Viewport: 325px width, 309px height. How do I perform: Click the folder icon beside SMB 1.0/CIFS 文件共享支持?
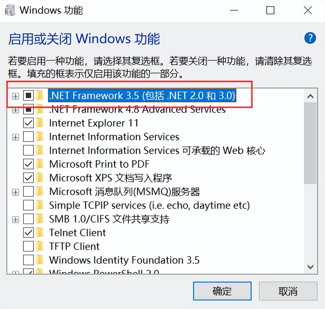40,219
